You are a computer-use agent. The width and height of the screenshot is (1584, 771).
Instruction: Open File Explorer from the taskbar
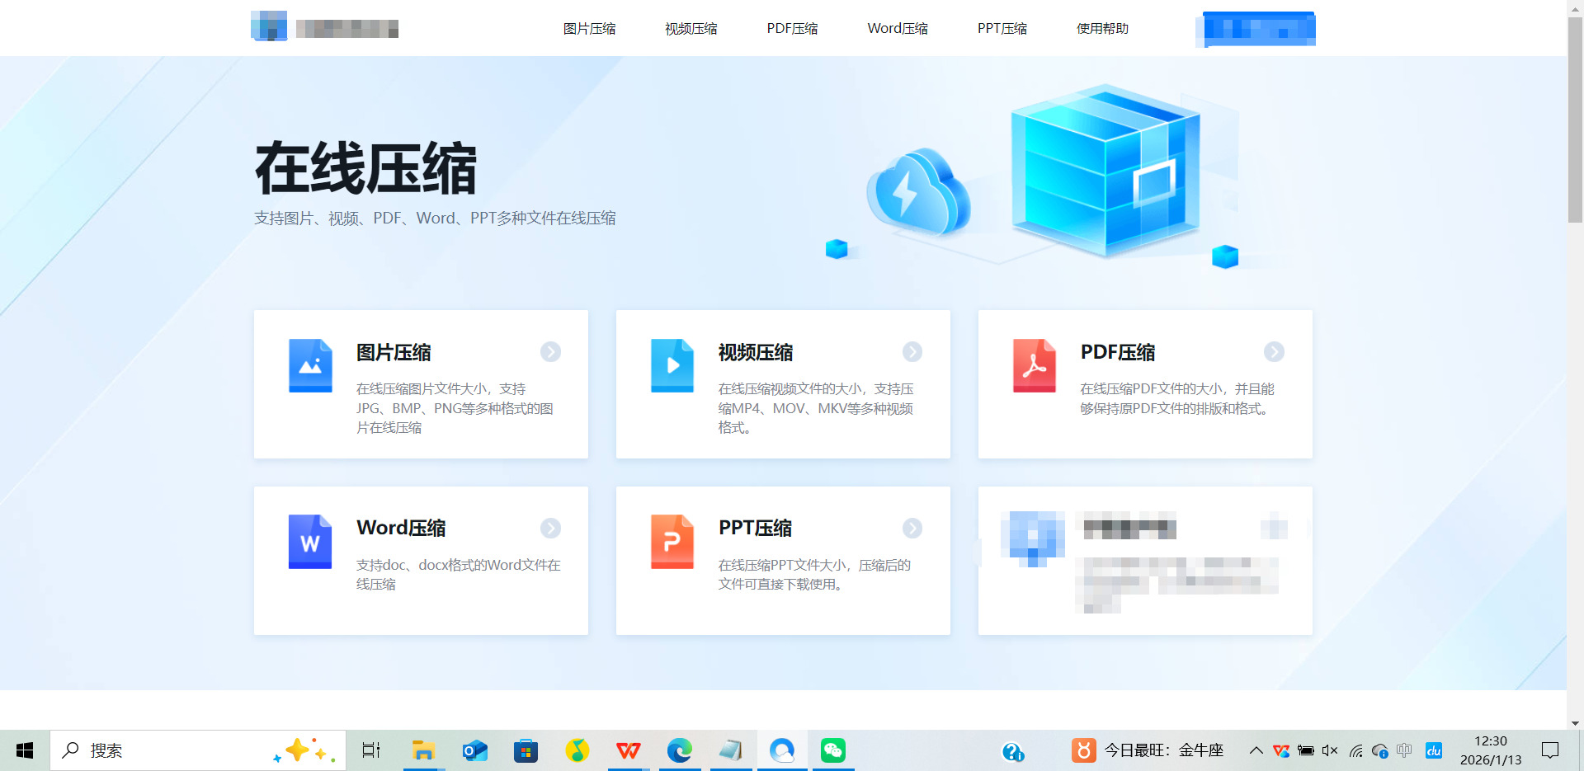tap(423, 750)
